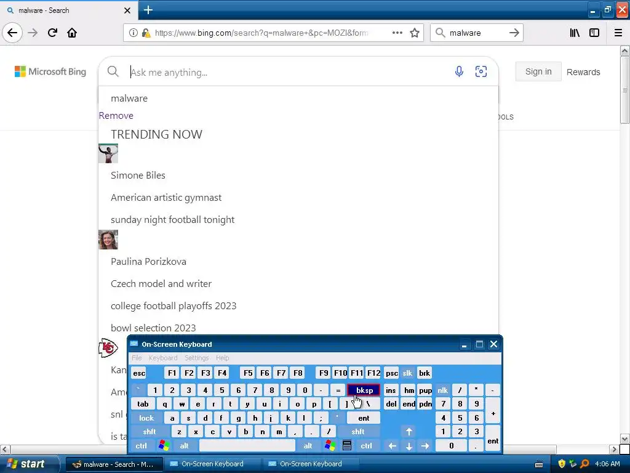Start a voice search with microphone
This screenshot has width=630, height=473.
point(459,71)
